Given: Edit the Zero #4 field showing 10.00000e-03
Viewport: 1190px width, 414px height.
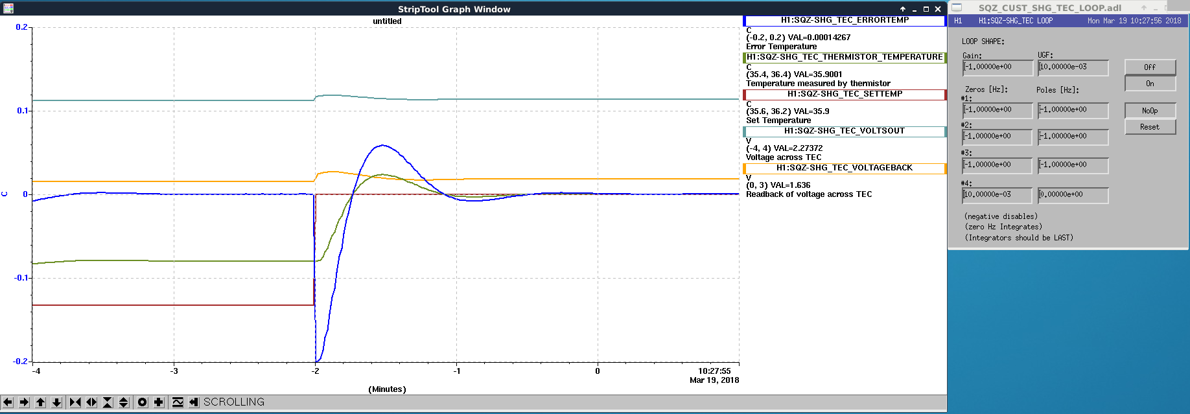Looking at the screenshot, I should [x=997, y=195].
